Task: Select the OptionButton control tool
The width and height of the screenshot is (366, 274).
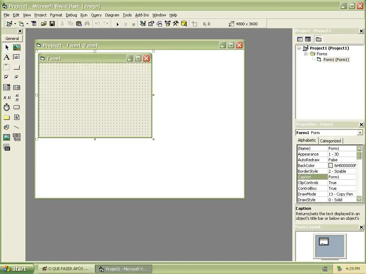Action: [x=16, y=77]
